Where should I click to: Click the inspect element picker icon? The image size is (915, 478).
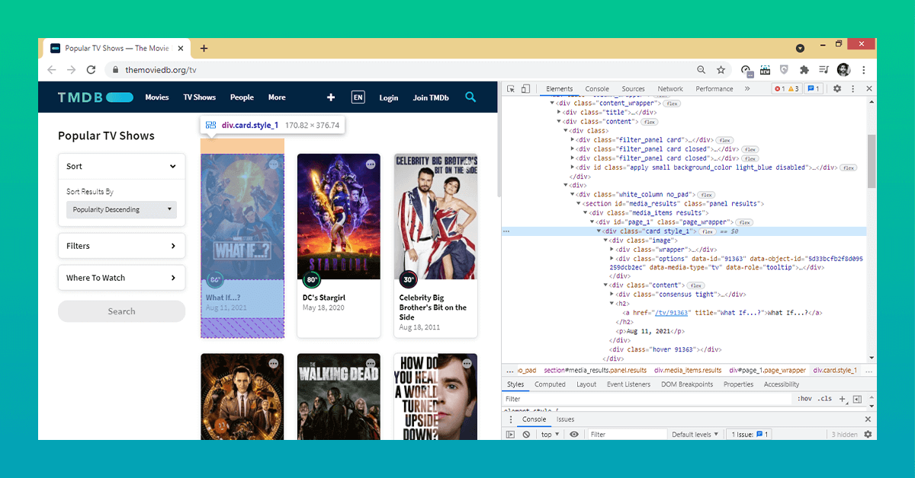click(511, 89)
